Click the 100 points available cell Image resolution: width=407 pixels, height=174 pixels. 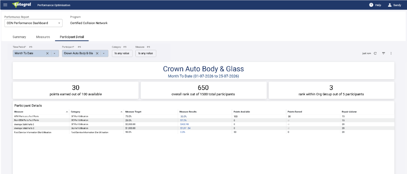pyautogui.click(x=236, y=117)
